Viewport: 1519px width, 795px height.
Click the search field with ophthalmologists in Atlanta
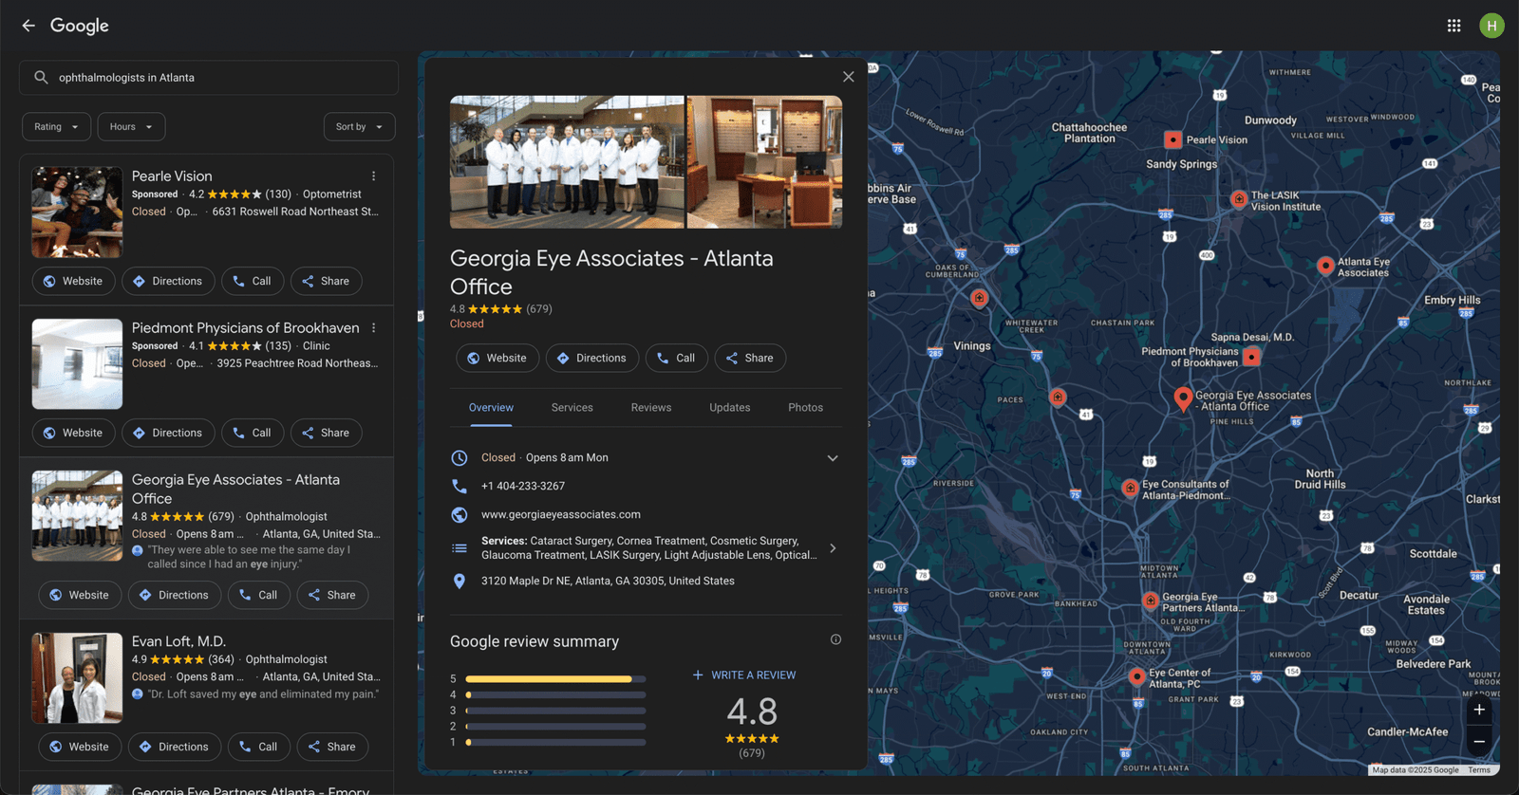(209, 78)
